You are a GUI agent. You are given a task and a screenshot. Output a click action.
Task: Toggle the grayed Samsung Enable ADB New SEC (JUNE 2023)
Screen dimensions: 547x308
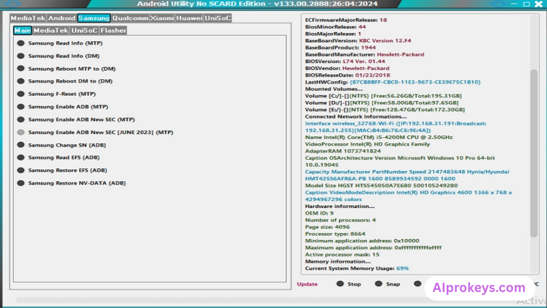(x=21, y=132)
